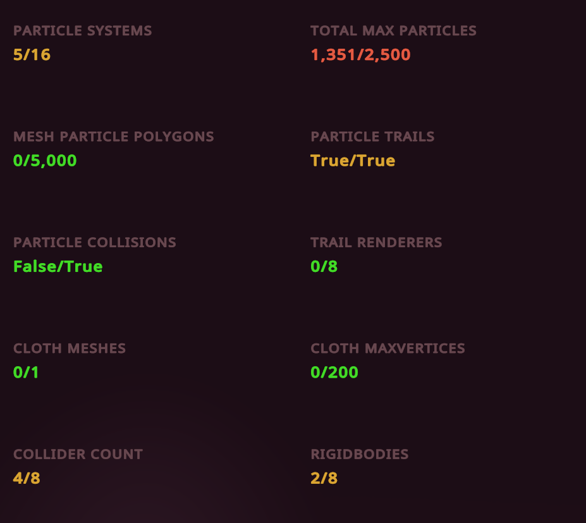This screenshot has height=523, width=586.
Task: Click the Particle Collisions label
Action: (x=94, y=242)
